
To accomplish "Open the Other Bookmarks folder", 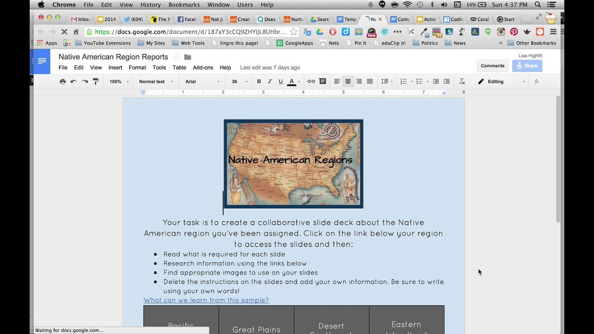I will pyautogui.click(x=531, y=43).
